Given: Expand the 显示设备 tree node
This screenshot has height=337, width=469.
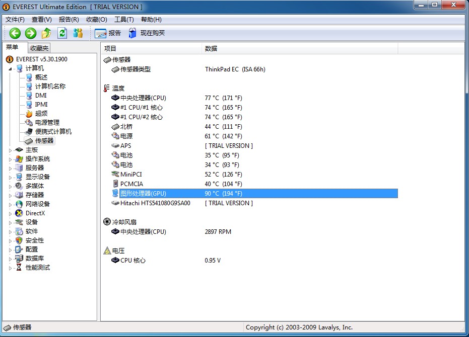Looking at the screenshot, I should (x=10, y=178).
